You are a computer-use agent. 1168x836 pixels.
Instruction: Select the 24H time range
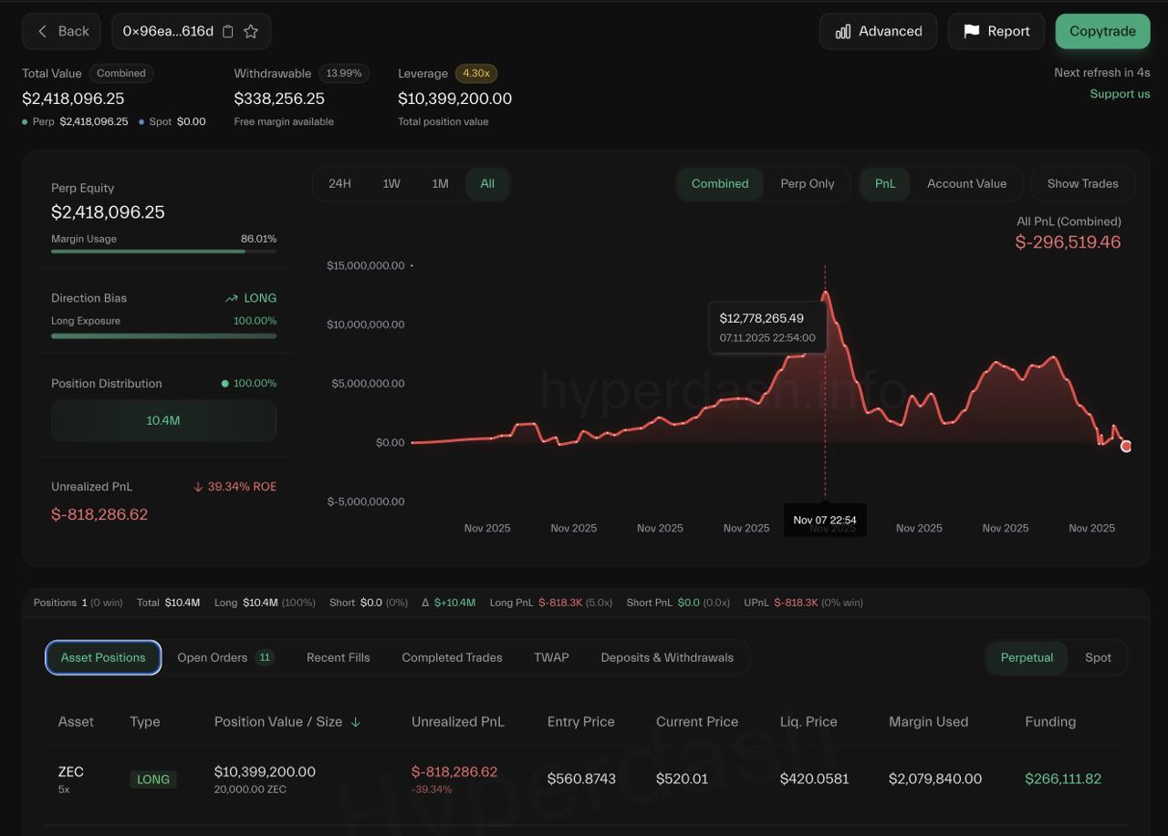point(339,183)
